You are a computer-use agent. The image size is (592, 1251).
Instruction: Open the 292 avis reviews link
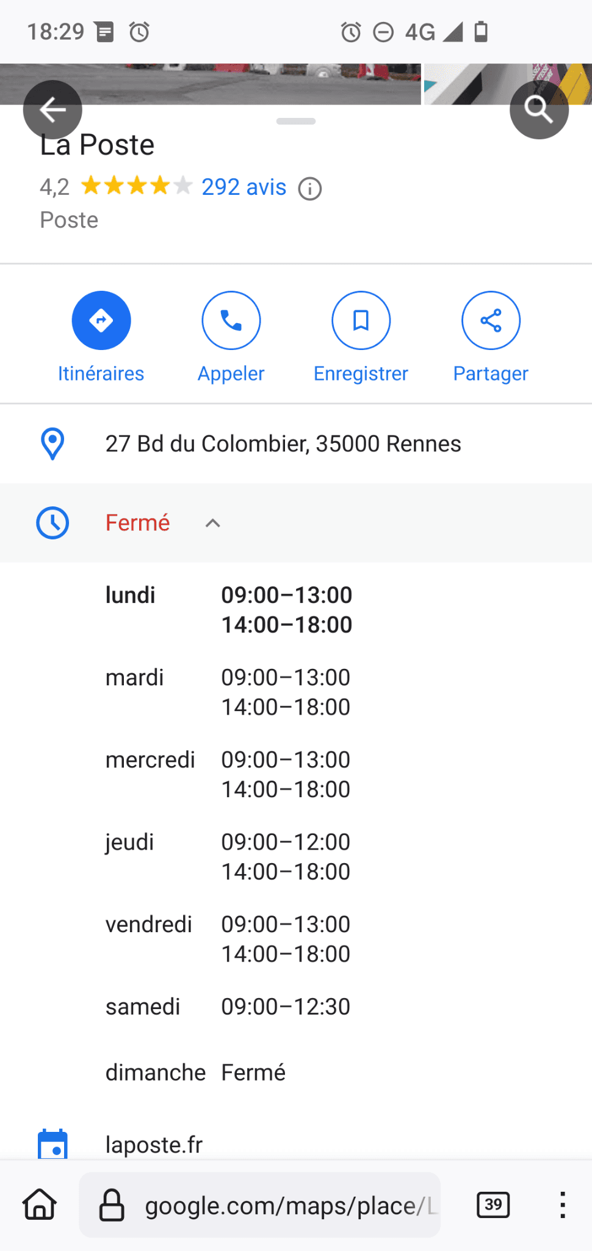point(244,188)
